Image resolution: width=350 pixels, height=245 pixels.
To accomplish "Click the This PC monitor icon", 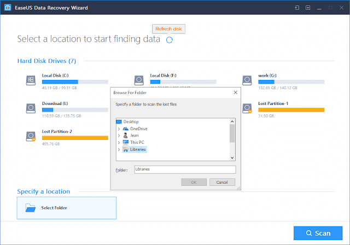I will pyautogui.click(x=126, y=142).
